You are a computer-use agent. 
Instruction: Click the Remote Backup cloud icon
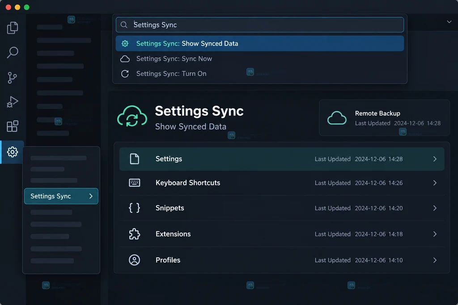pyautogui.click(x=337, y=118)
